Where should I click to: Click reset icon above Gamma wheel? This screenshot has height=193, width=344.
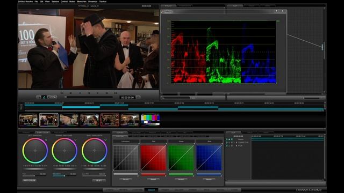pos(75,139)
